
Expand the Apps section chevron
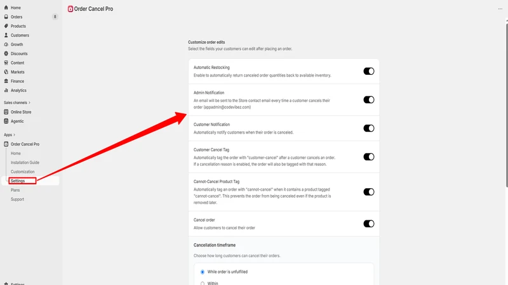tap(14, 135)
